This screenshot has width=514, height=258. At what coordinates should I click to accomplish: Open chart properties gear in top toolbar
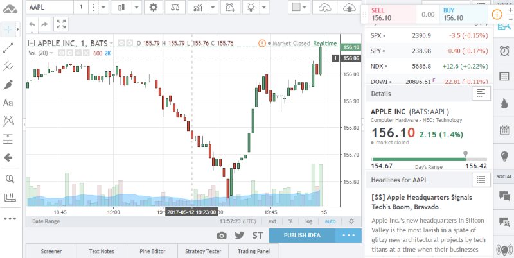click(152, 7)
